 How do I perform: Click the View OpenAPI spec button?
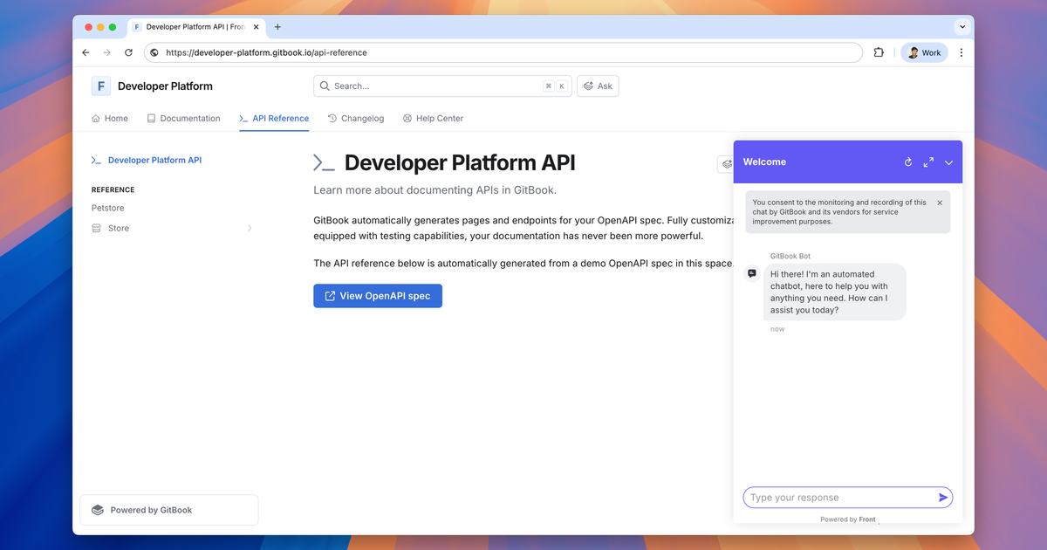click(x=377, y=295)
